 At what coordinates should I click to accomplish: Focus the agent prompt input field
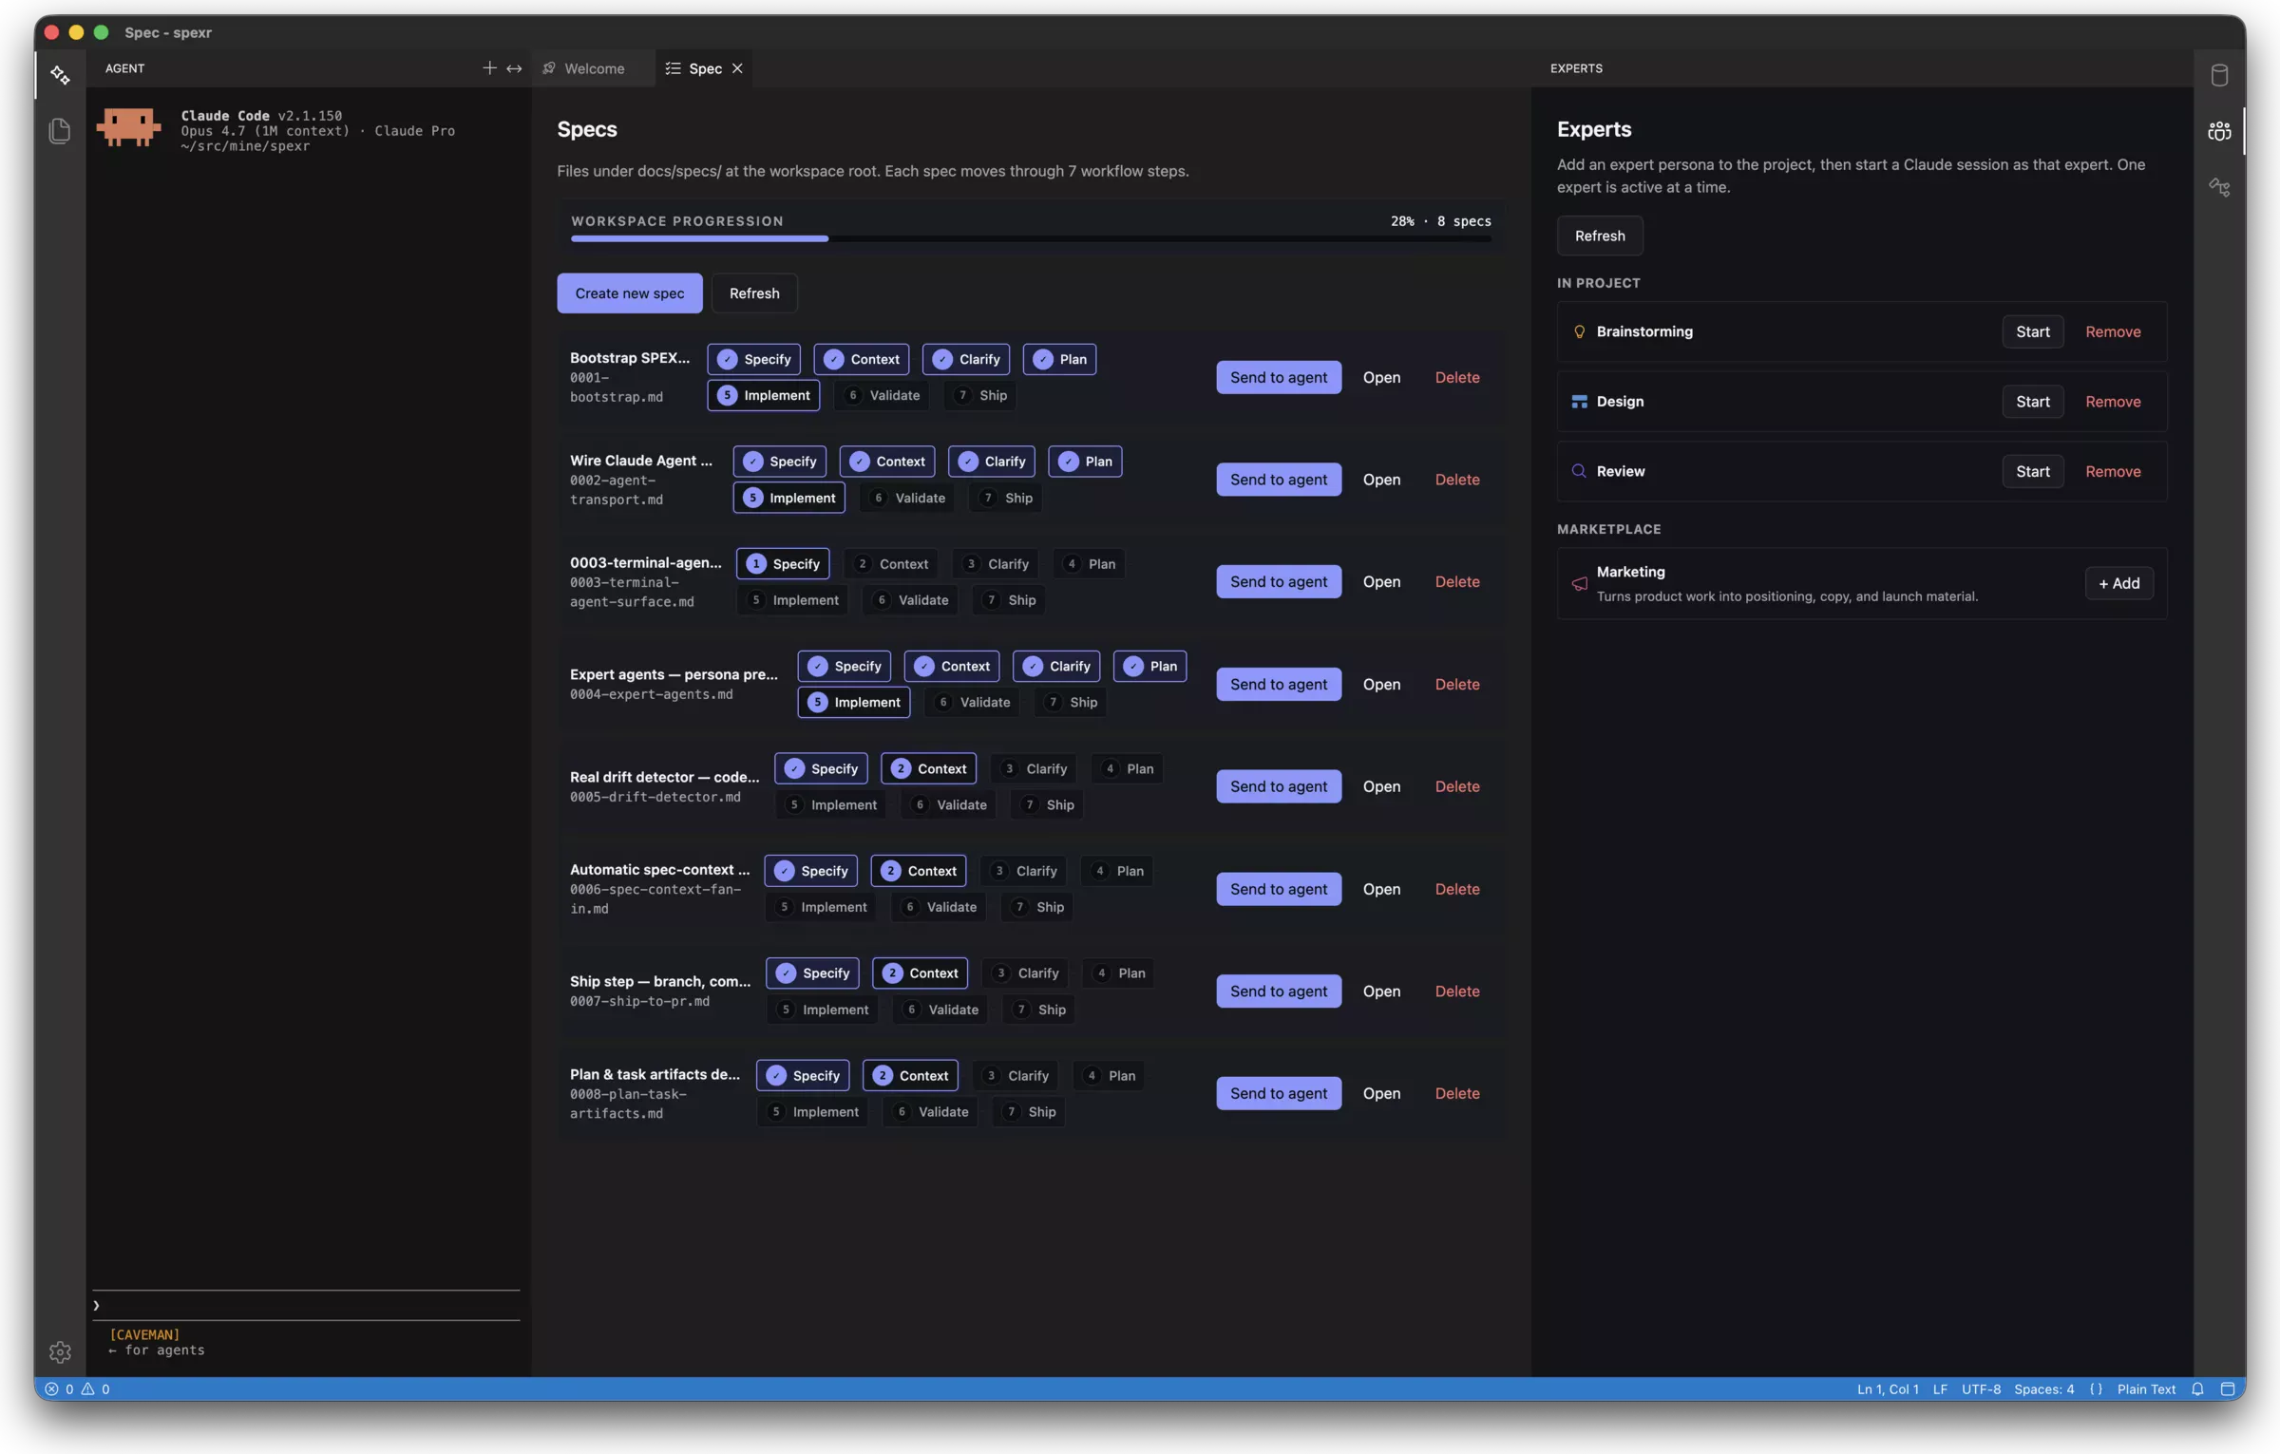306,1306
